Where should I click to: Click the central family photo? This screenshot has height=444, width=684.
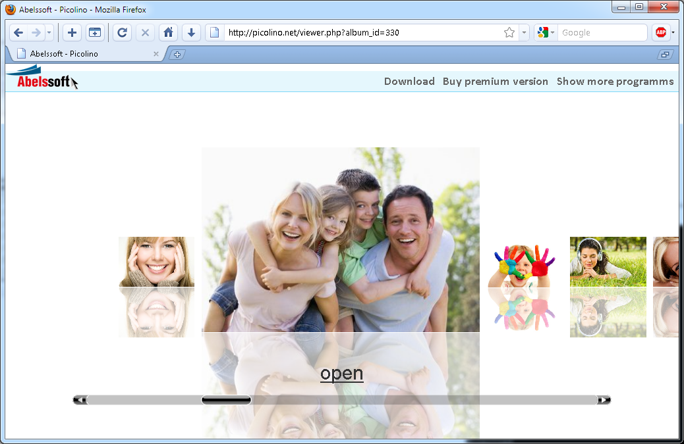(341, 240)
